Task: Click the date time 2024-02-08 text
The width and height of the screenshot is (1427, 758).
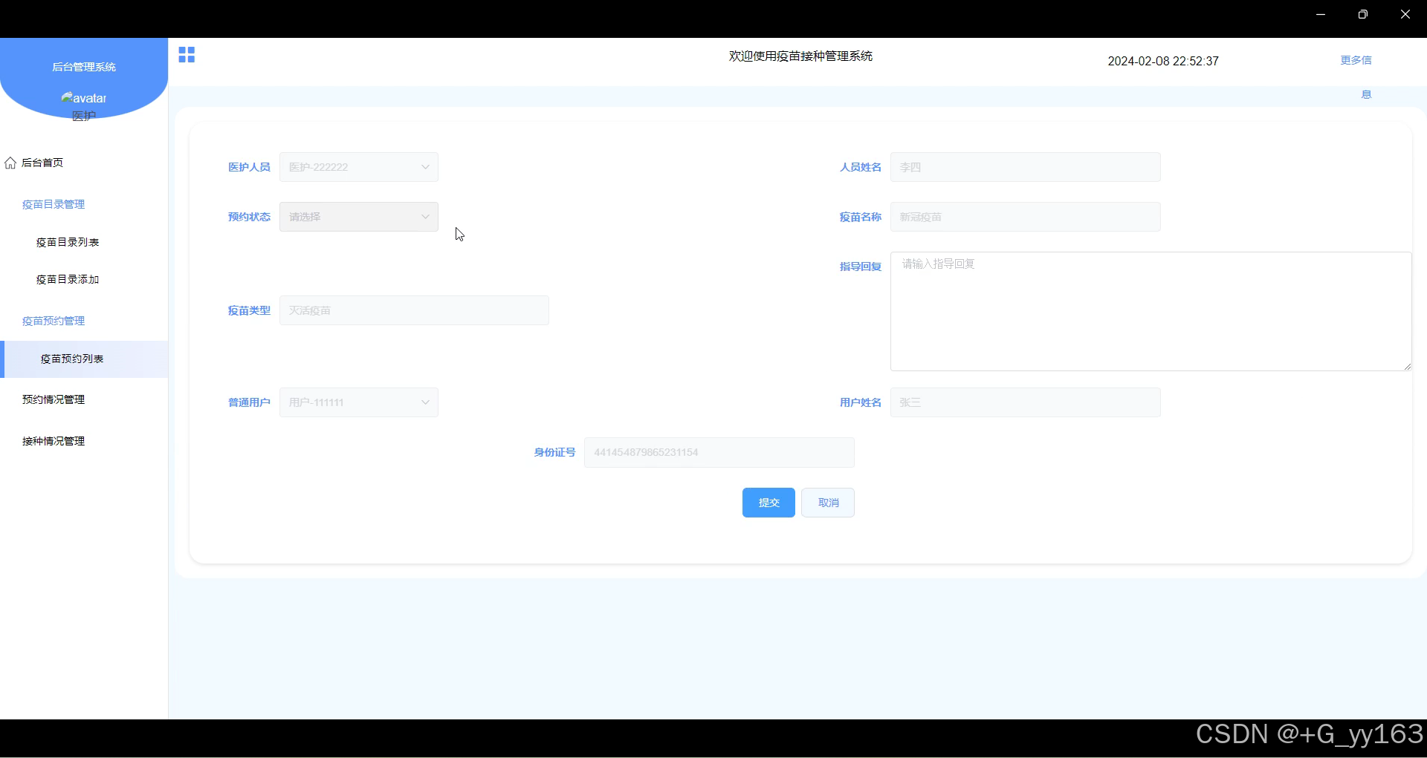Action: pyautogui.click(x=1163, y=61)
